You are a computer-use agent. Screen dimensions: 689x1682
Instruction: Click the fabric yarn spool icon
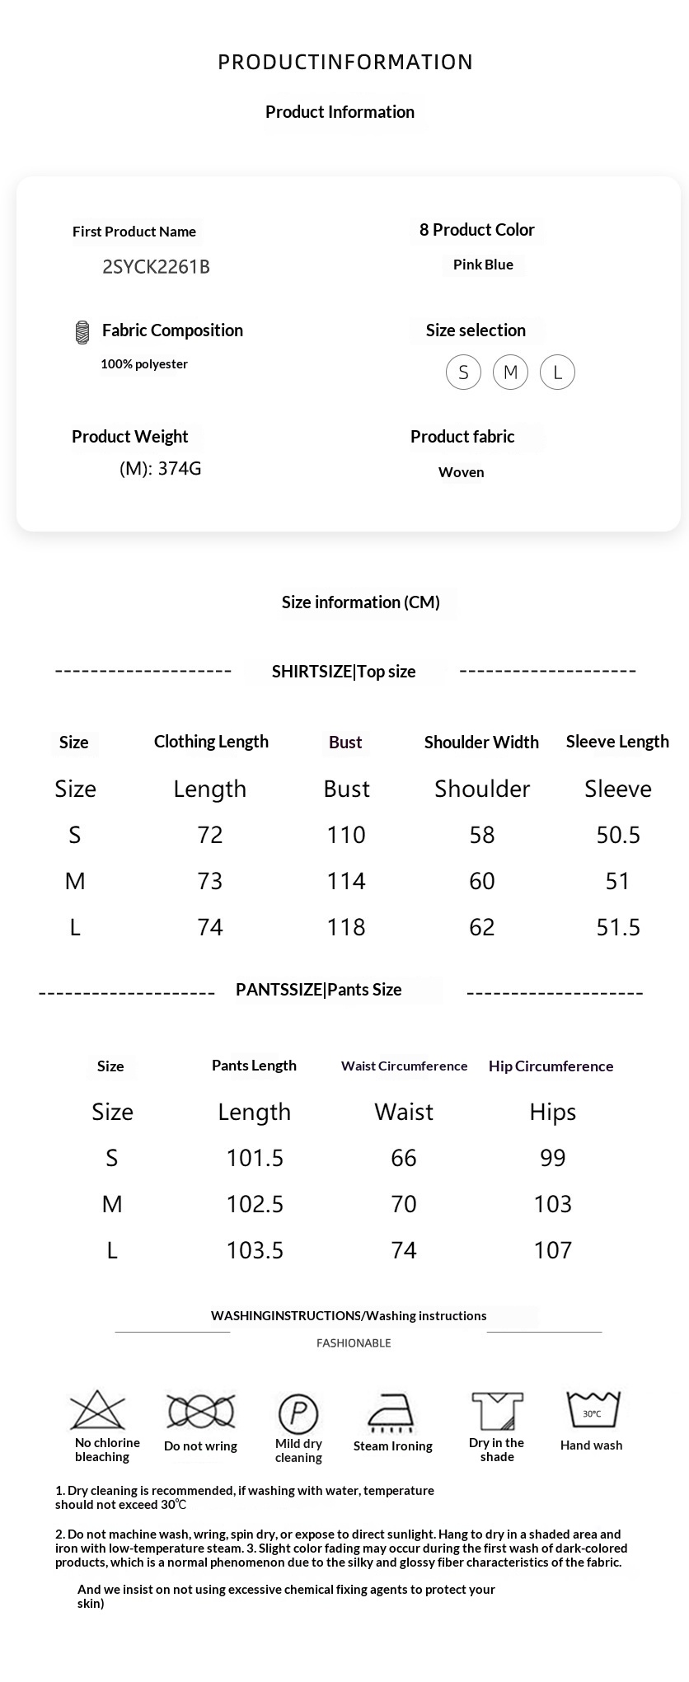82,331
